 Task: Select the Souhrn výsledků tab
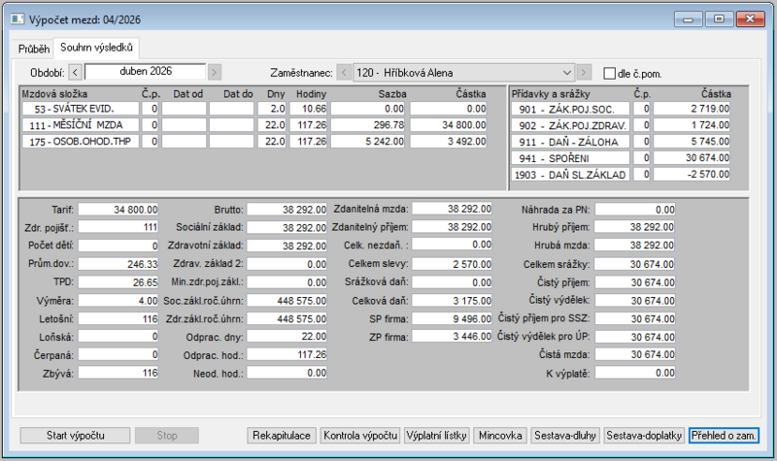[96, 48]
